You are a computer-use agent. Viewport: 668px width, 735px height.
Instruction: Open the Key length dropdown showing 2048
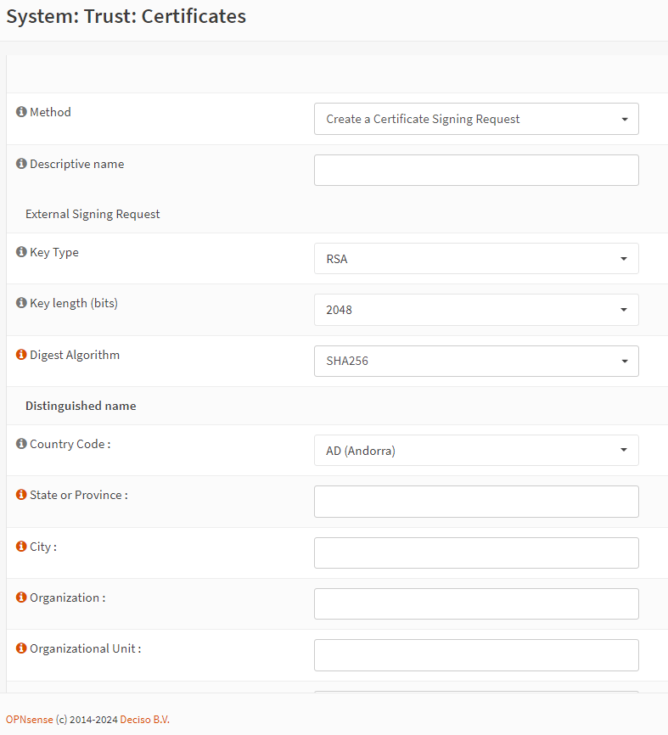click(476, 310)
